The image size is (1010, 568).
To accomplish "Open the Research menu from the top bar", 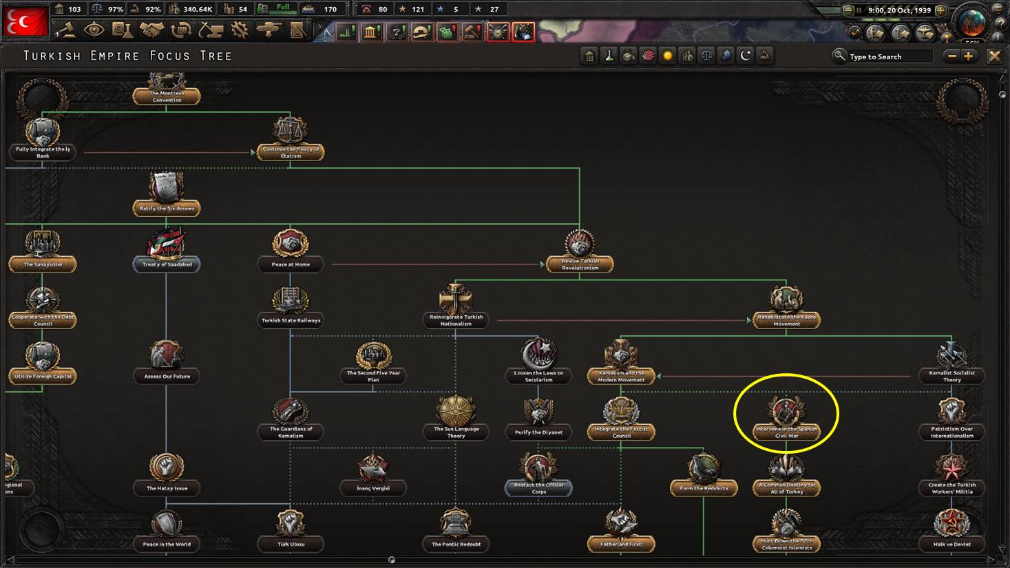I will click(x=122, y=30).
